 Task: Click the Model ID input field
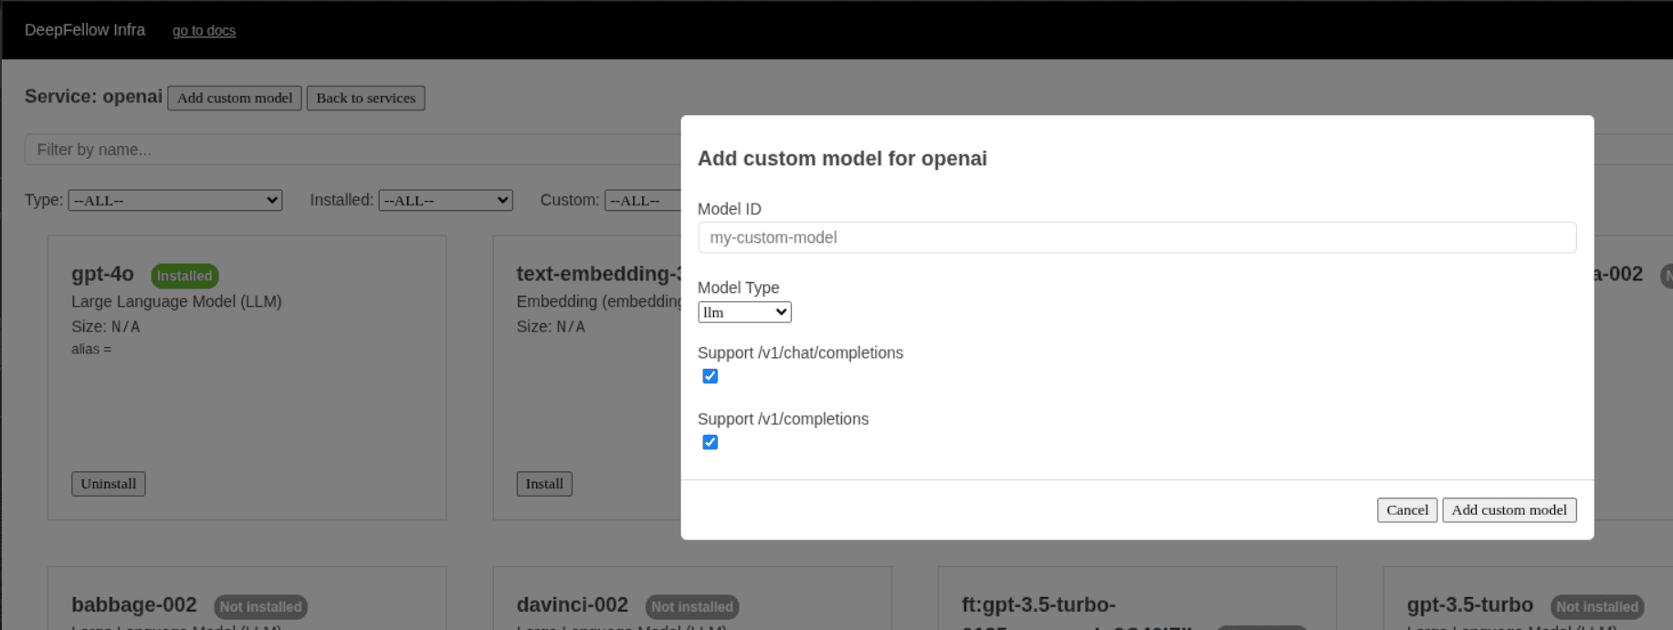point(1136,237)
